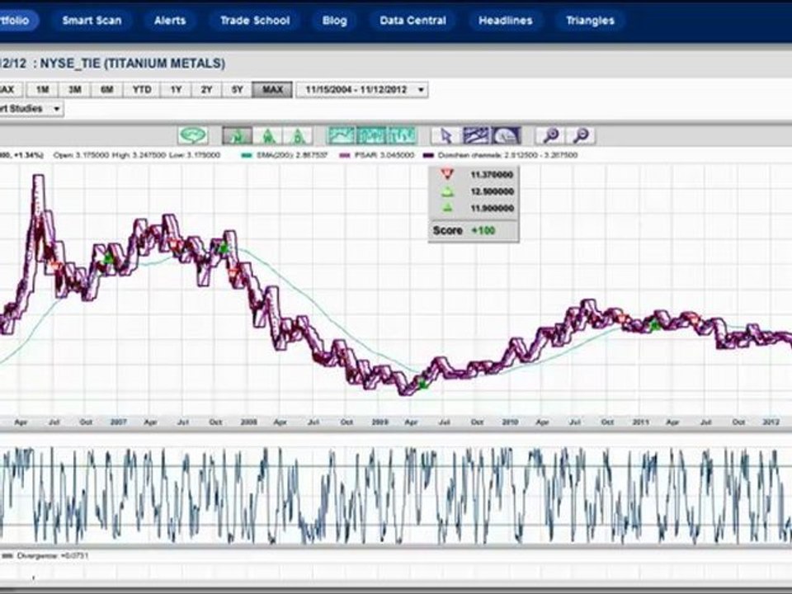Image resolution: width=792 pixels, height=594 pixels.
Task: Open the Smart Scan tab
Action: coord(92,21)
